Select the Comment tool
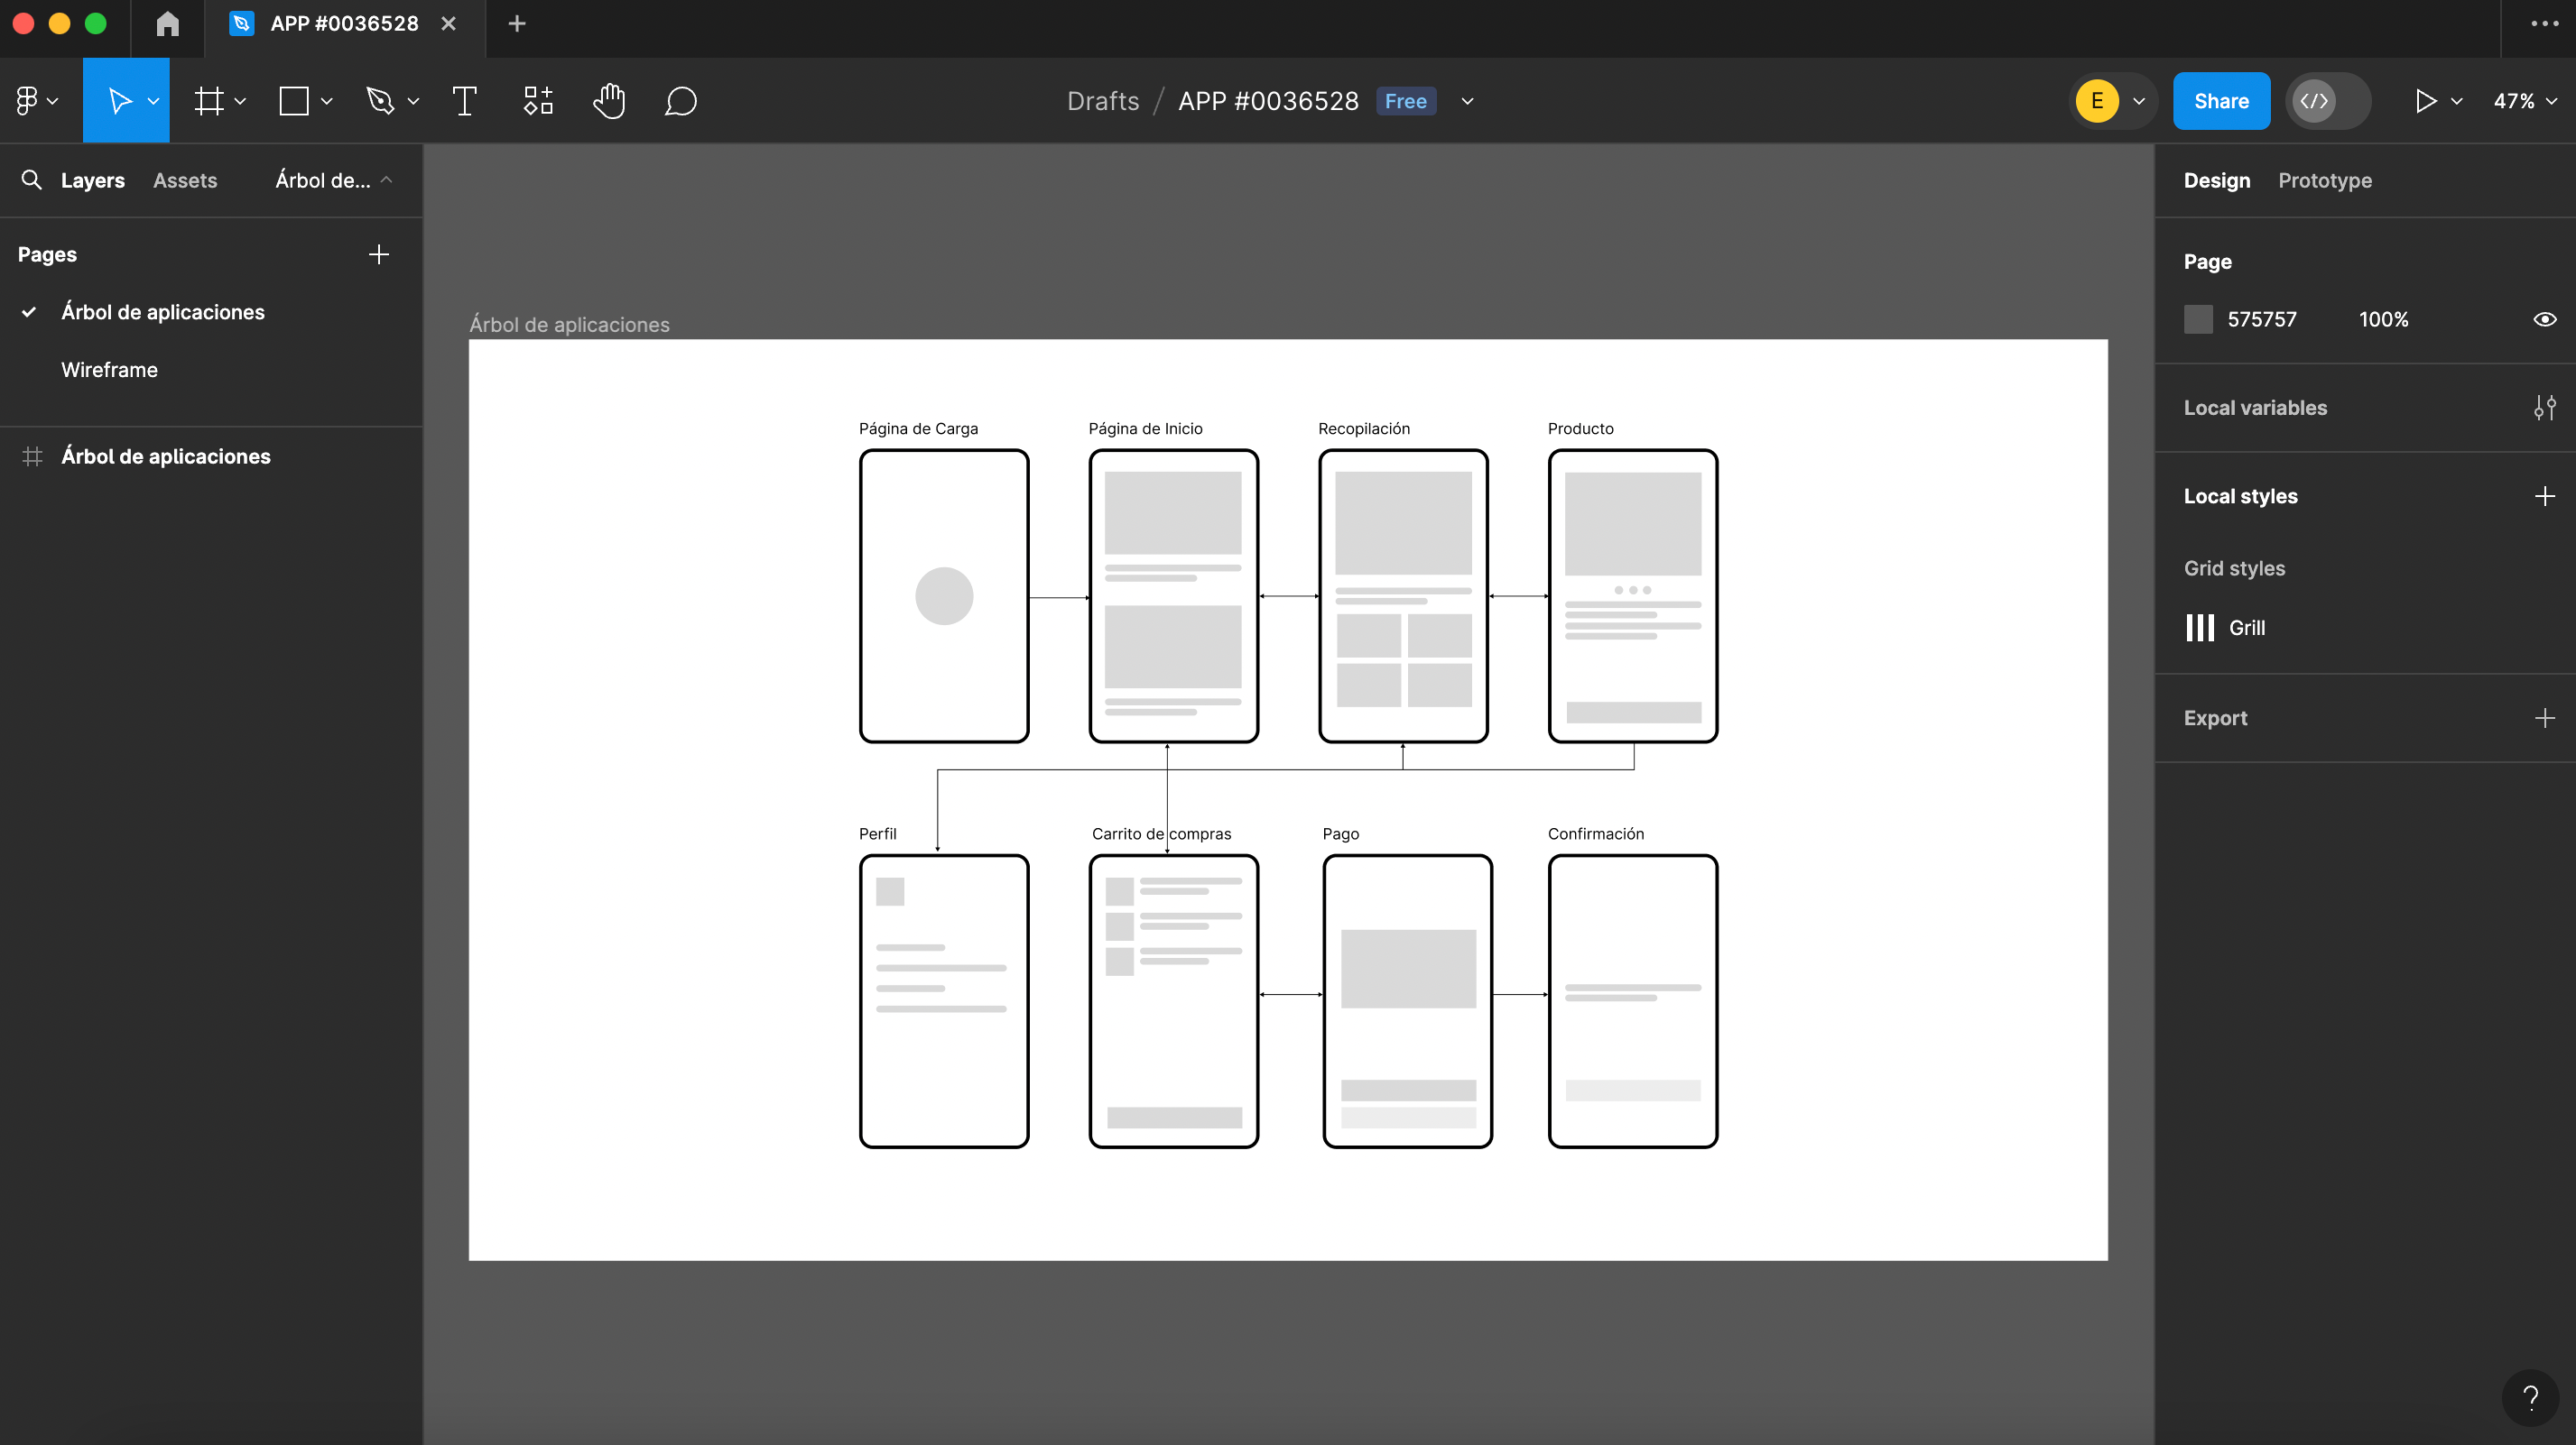Screen dimensions: 2576x1445 [680, 101]
